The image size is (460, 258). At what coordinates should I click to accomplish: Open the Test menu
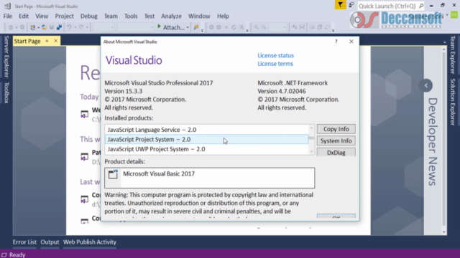click(149, 16)
